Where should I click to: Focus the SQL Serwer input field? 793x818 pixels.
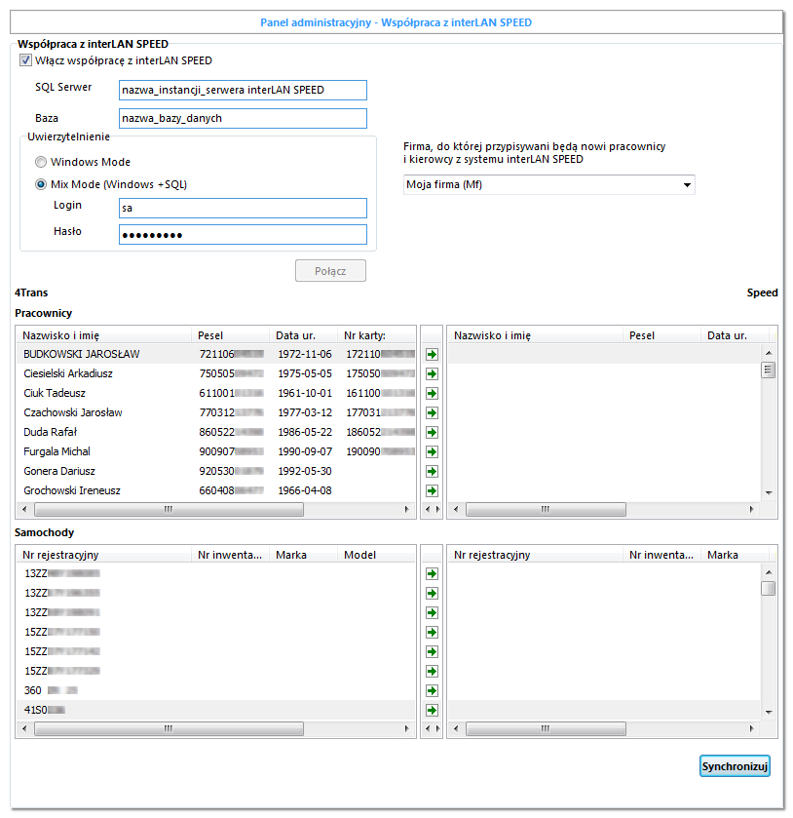[x=243, y=91]
